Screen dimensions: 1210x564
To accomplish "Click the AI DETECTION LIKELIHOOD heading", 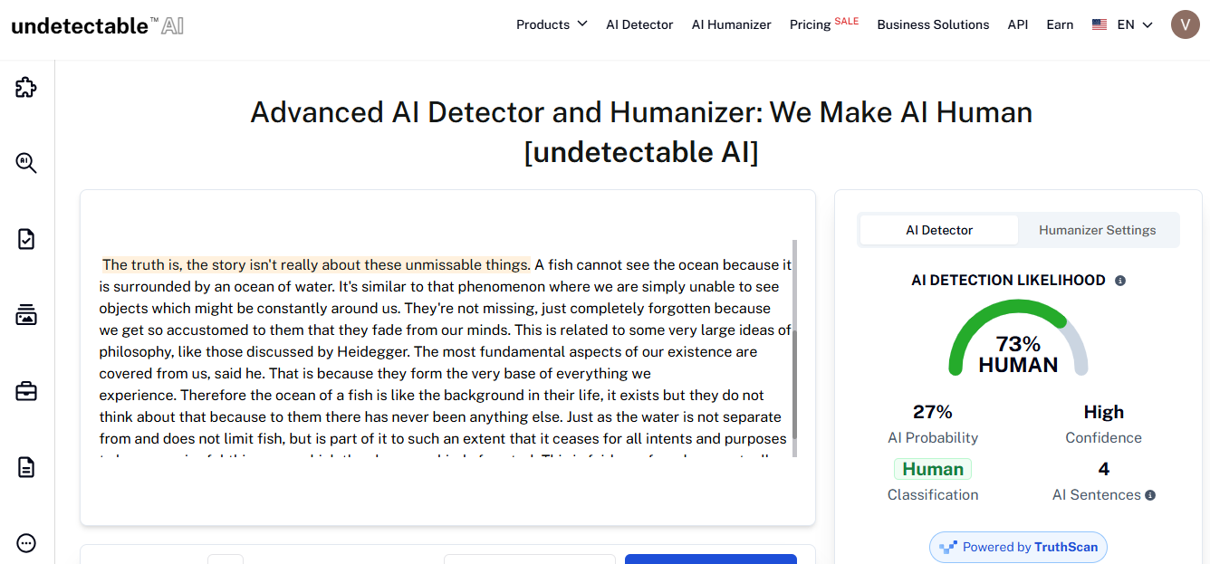I will pyautogui.click(x=1008, y=281).
